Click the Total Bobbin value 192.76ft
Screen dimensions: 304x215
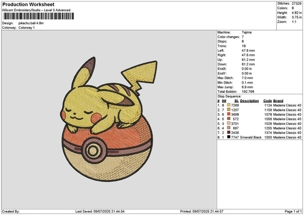click(248, 92)
